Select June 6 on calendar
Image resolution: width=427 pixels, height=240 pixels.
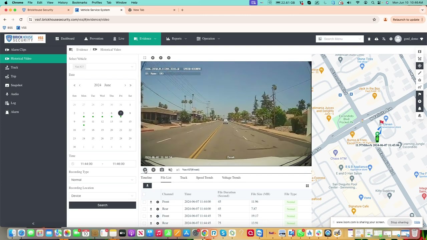click(x=111, y=113)
